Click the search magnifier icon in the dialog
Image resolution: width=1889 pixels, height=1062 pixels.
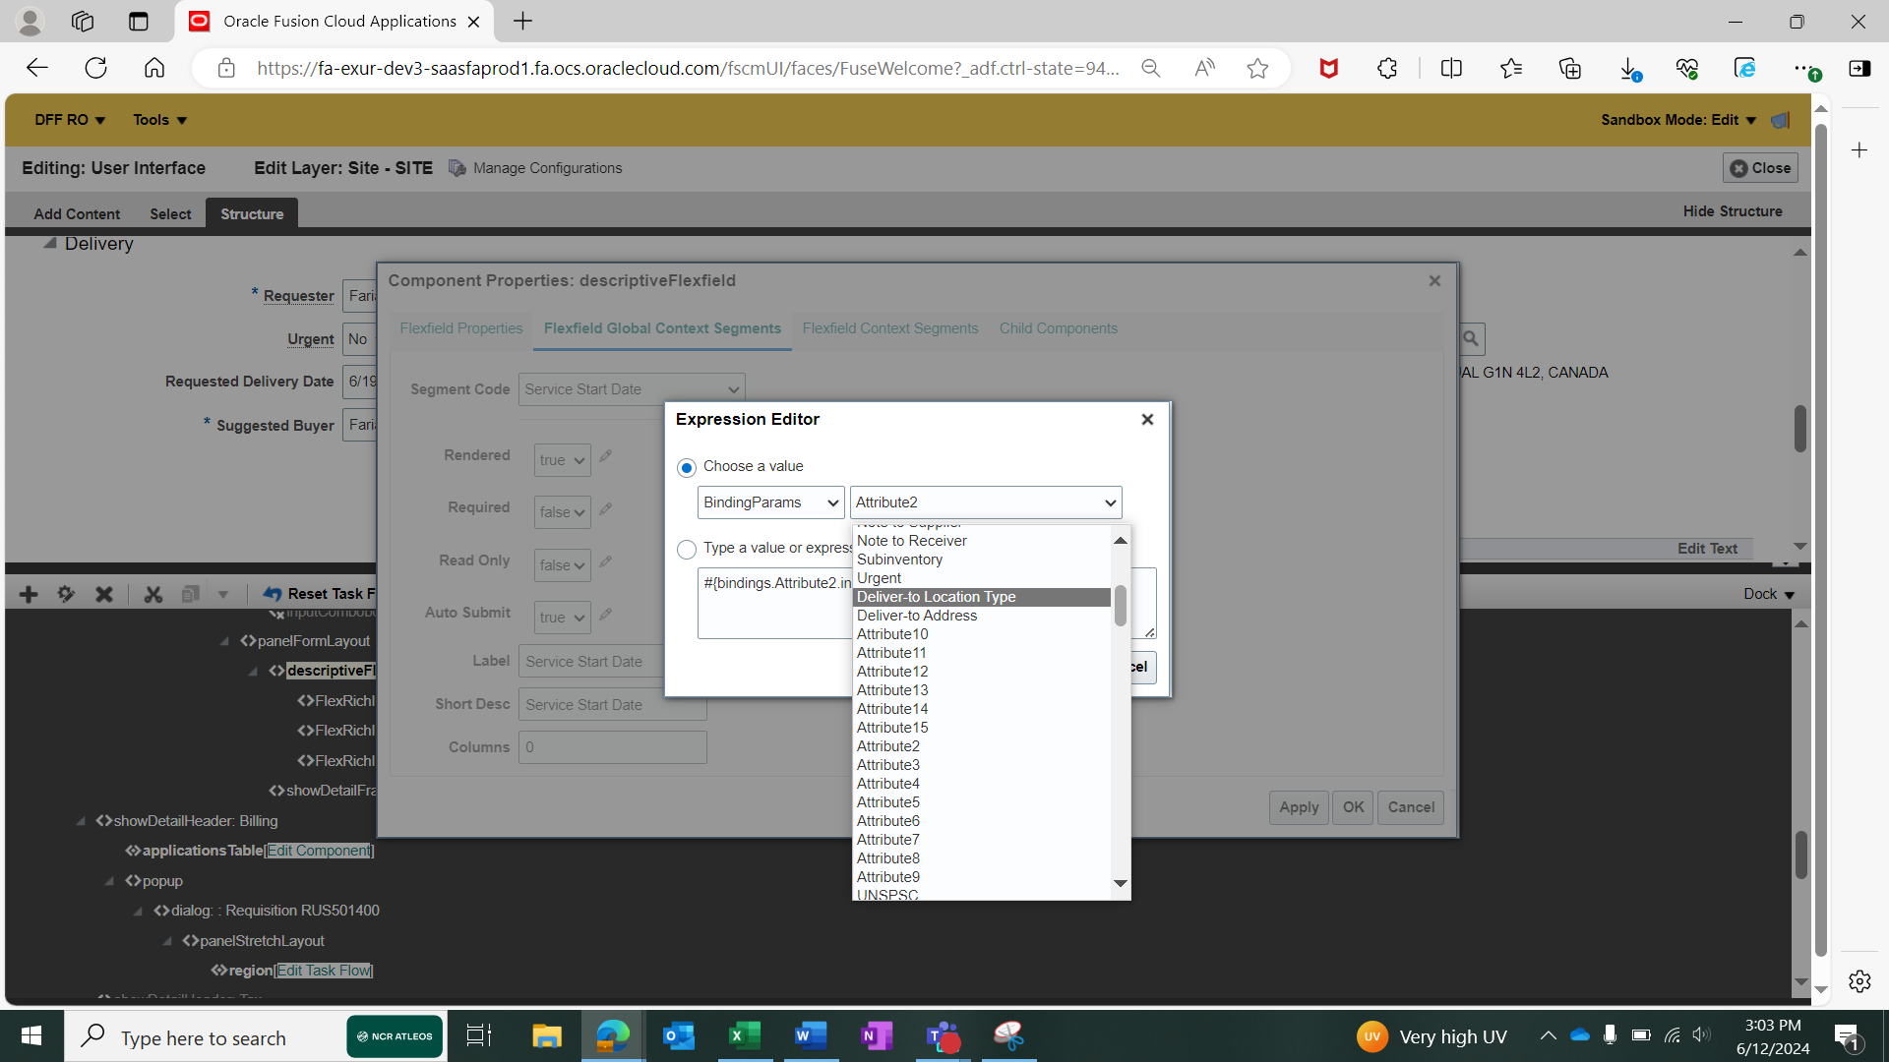(x=1471, y=338)
